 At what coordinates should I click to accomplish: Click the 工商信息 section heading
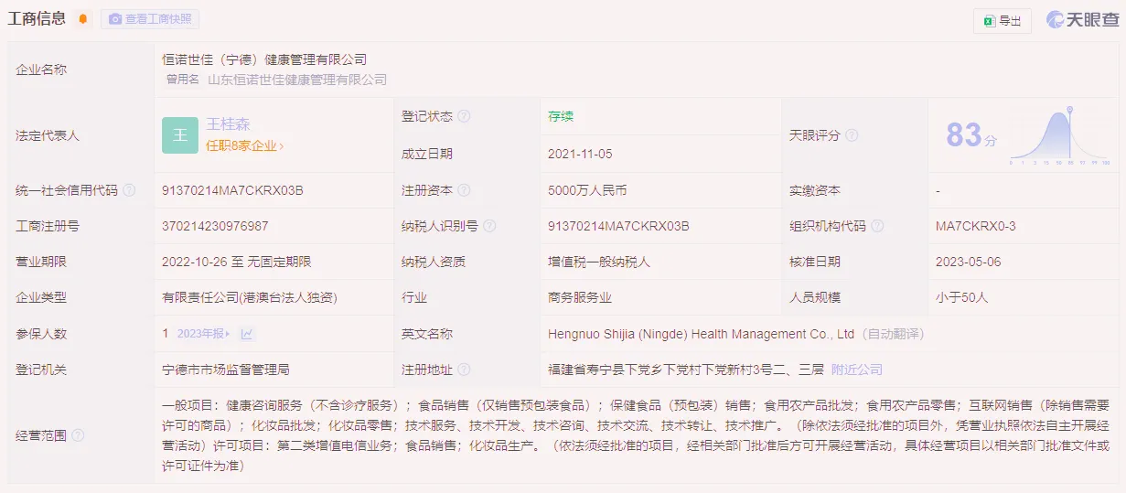[x=37, y=19]
